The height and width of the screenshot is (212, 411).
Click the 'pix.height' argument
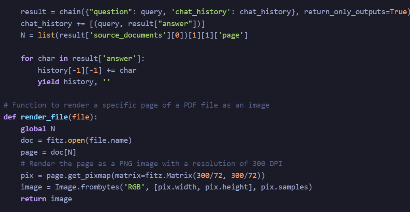(227, 187)
